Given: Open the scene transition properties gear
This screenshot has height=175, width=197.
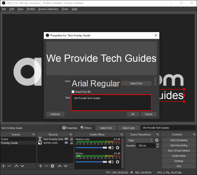Looking at the screenshot, I should (157, 140).
